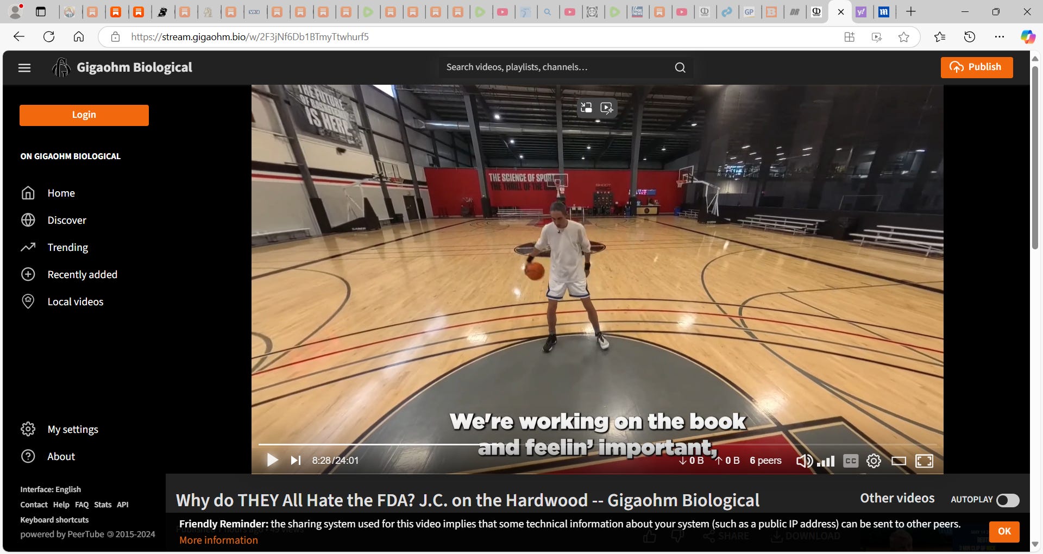The height and width of the screenshot is (554, 1043).
Task: Close the current browser tab
Action: [x=841, y=12]
